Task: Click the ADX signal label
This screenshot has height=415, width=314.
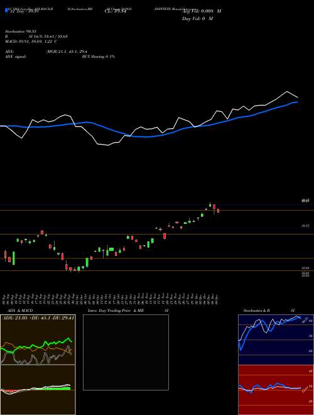Action: click(x=16, y=57)
